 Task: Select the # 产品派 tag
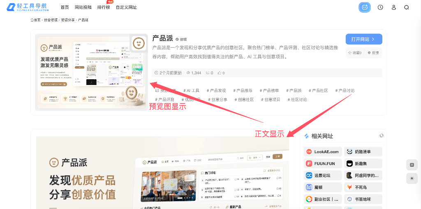(x=294, y=90)
